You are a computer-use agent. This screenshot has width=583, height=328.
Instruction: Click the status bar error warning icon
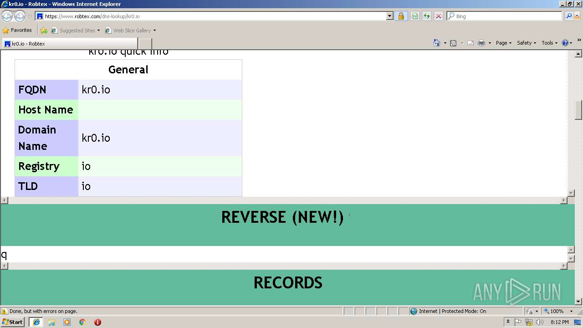pos(5,311)
